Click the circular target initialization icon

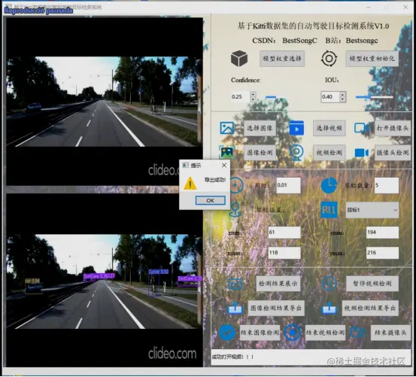pos(329,59)
